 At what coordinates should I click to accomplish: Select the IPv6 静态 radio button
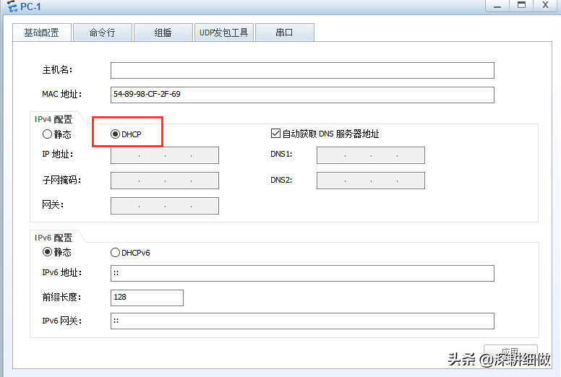[x=47, y=252]
